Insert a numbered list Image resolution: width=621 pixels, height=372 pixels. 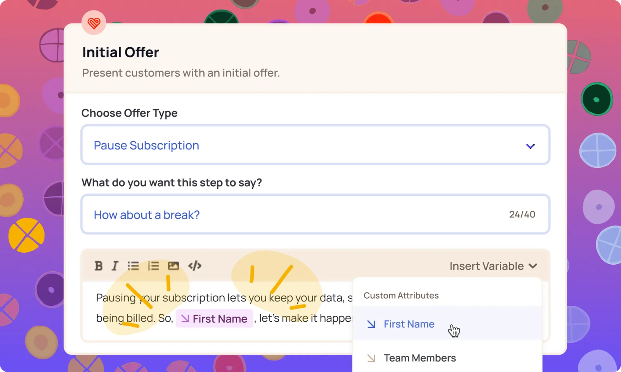pos(153,266)
